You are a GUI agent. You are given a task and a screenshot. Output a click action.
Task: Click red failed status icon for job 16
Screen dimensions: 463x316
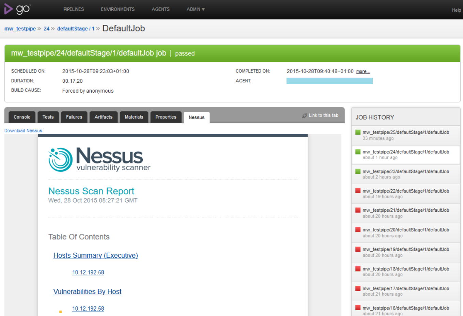pos(358,308)
